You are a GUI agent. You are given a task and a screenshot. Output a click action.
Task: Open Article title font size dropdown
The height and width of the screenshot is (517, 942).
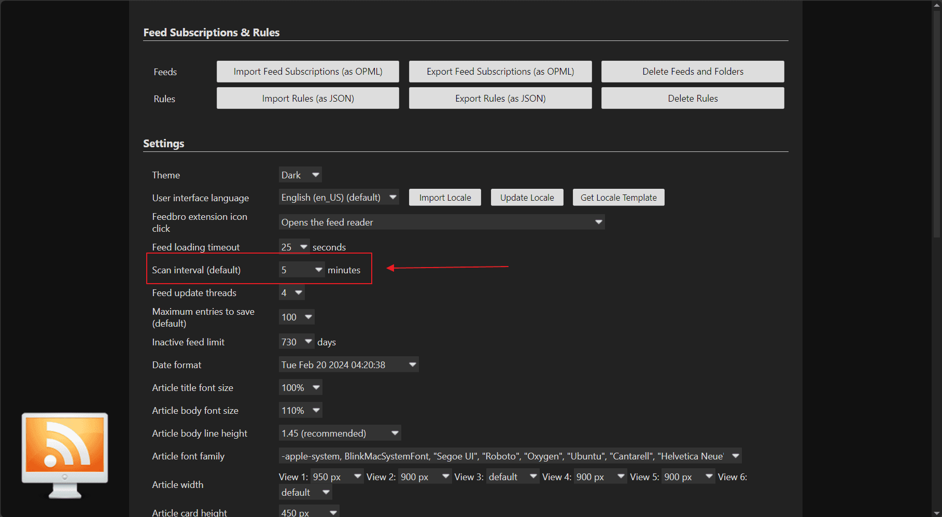[301, 387]
